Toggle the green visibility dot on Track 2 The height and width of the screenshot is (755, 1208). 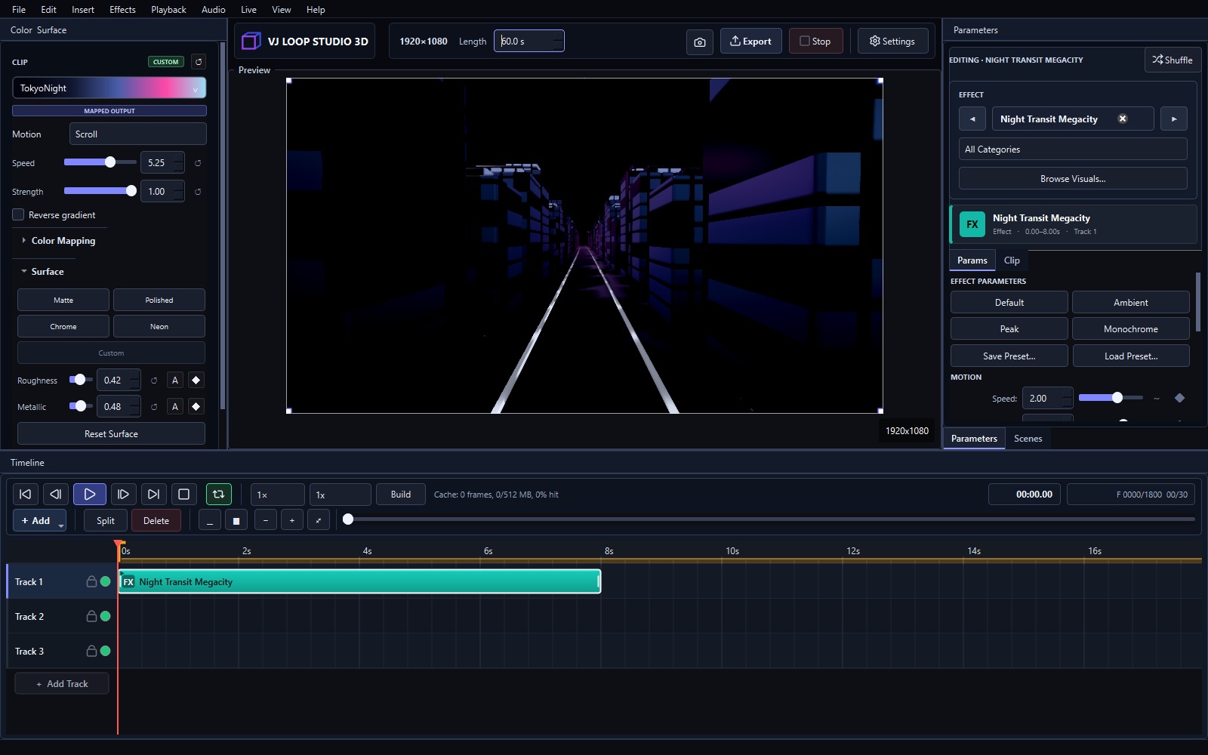106,616
